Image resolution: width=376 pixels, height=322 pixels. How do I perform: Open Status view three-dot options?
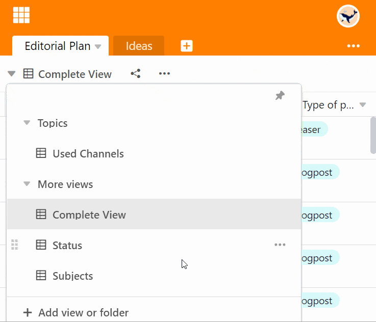click(x=280, y=245)
